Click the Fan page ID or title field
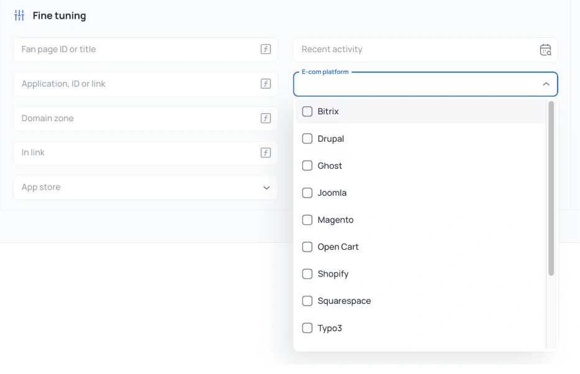Image resolution: width=580 pixels, height=374 pixels. point(145,50)
